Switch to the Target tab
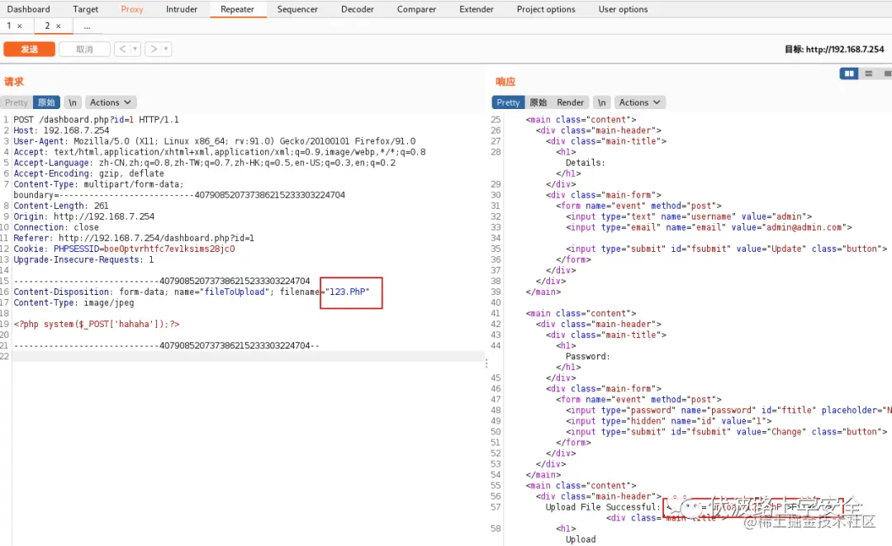892x546 pixels. (85, 9)
